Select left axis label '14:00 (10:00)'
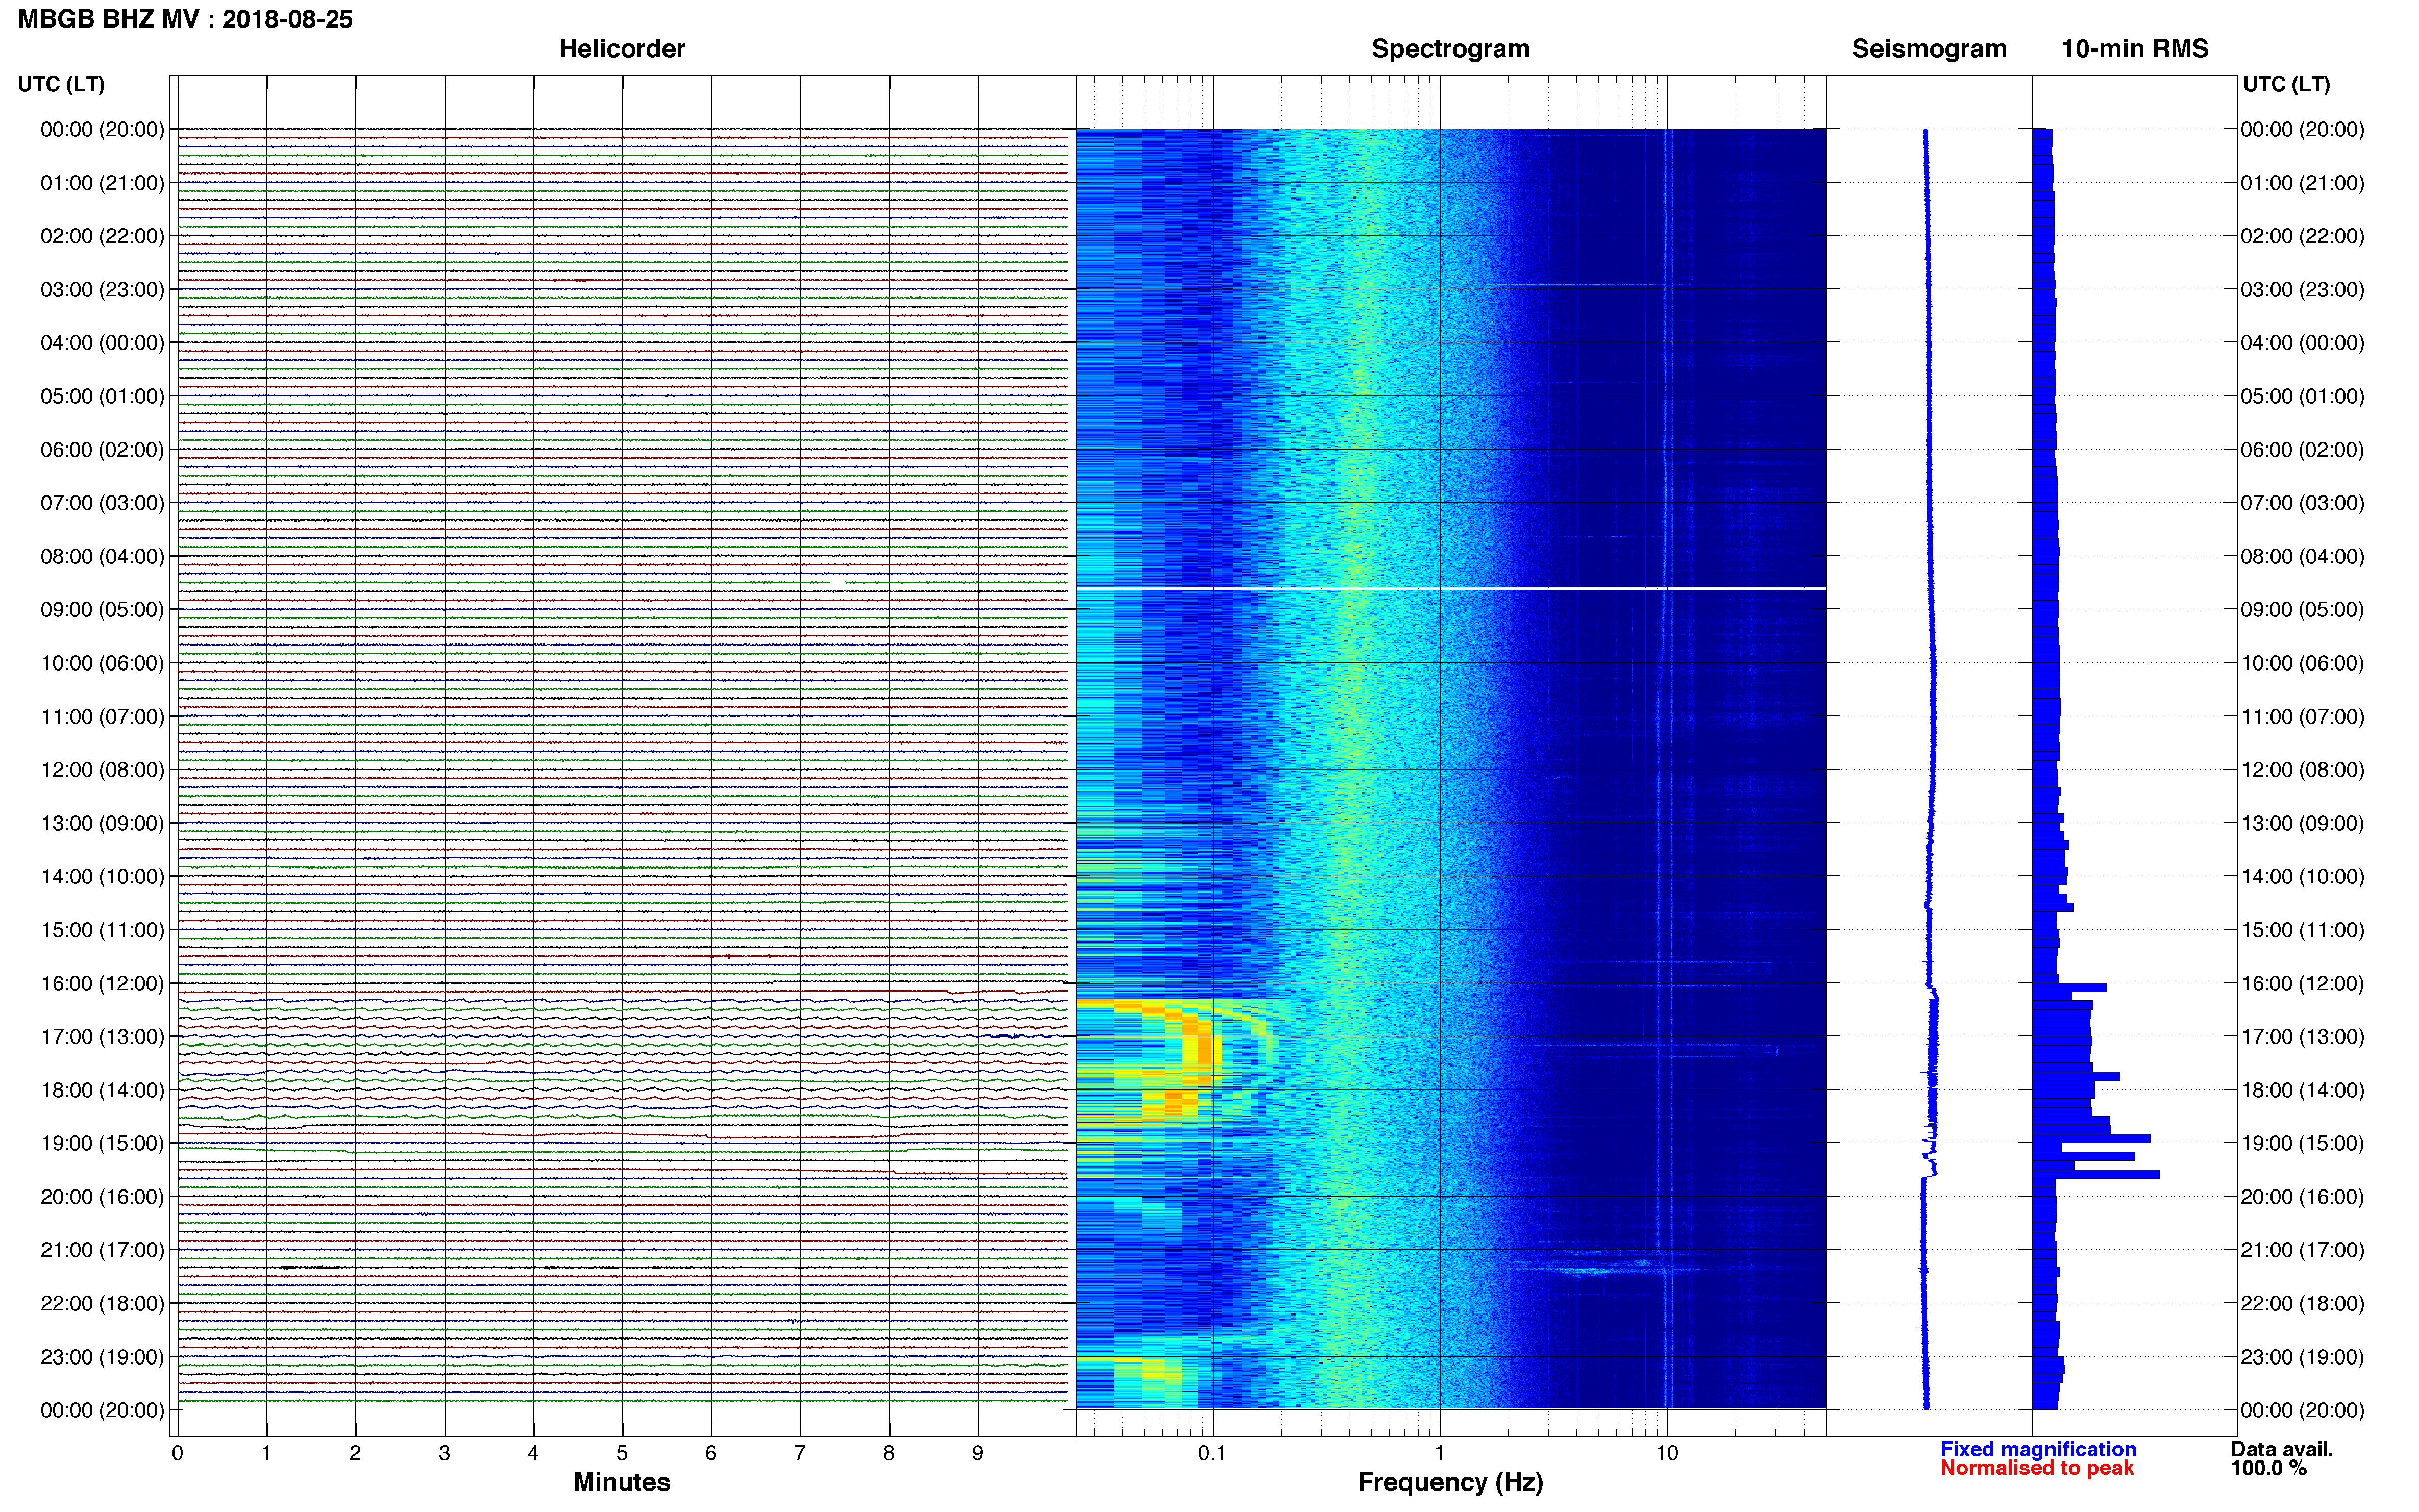The image size is (2419, 1512). 102,877
